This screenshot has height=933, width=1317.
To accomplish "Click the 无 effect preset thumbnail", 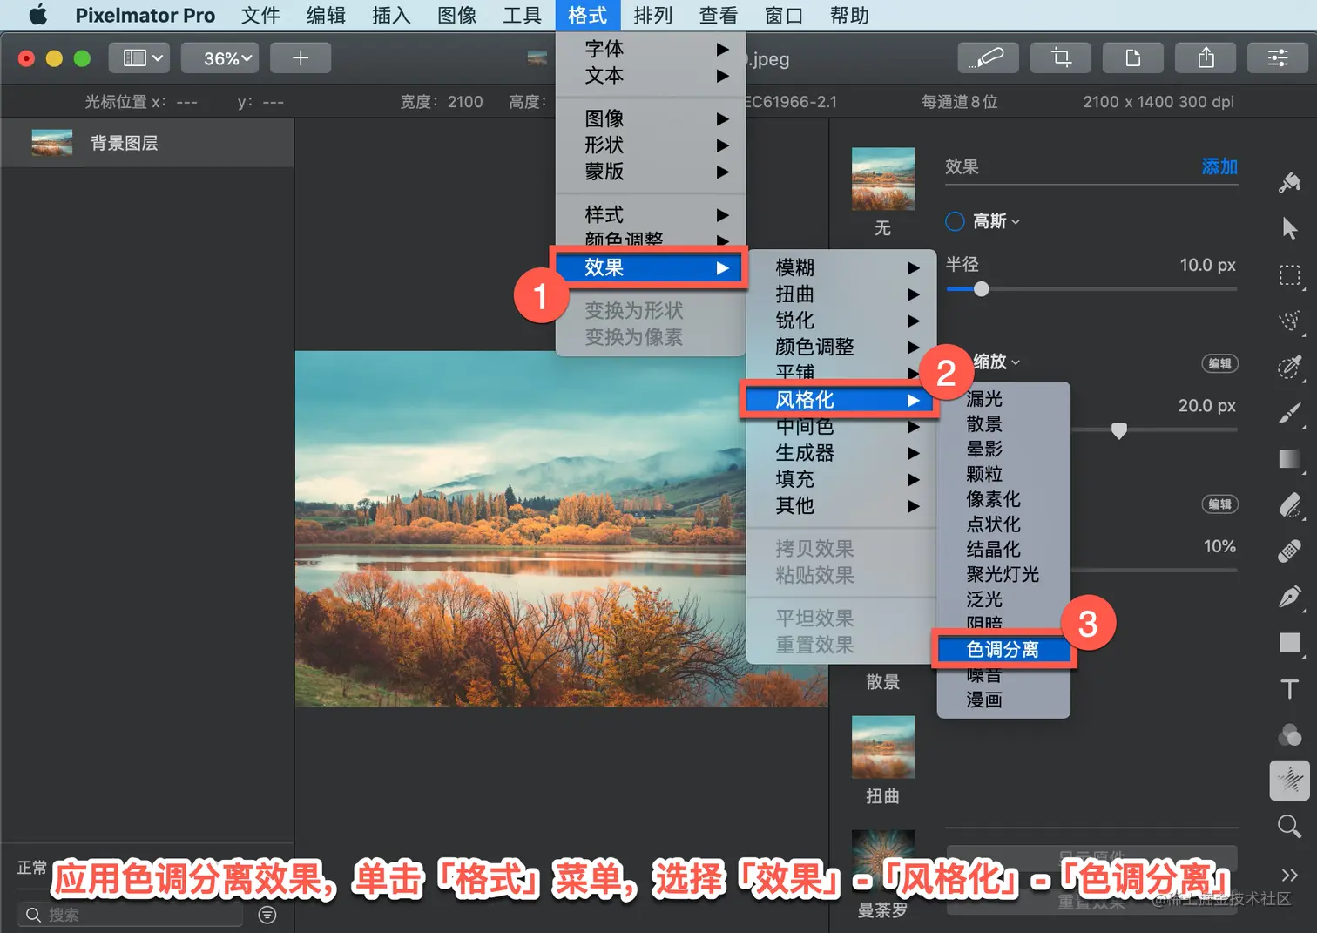I will (883, 179).
